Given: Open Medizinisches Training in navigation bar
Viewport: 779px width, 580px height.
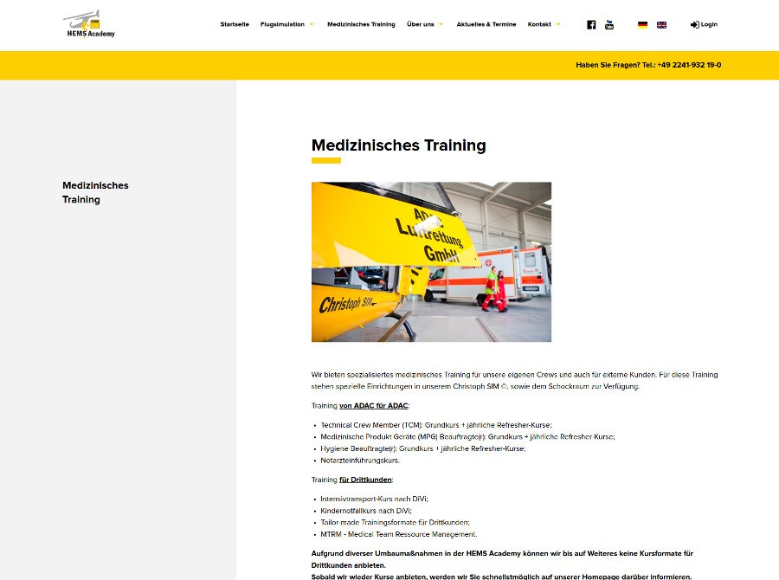Looking at the screenshot, I should [x=361, y=24].
